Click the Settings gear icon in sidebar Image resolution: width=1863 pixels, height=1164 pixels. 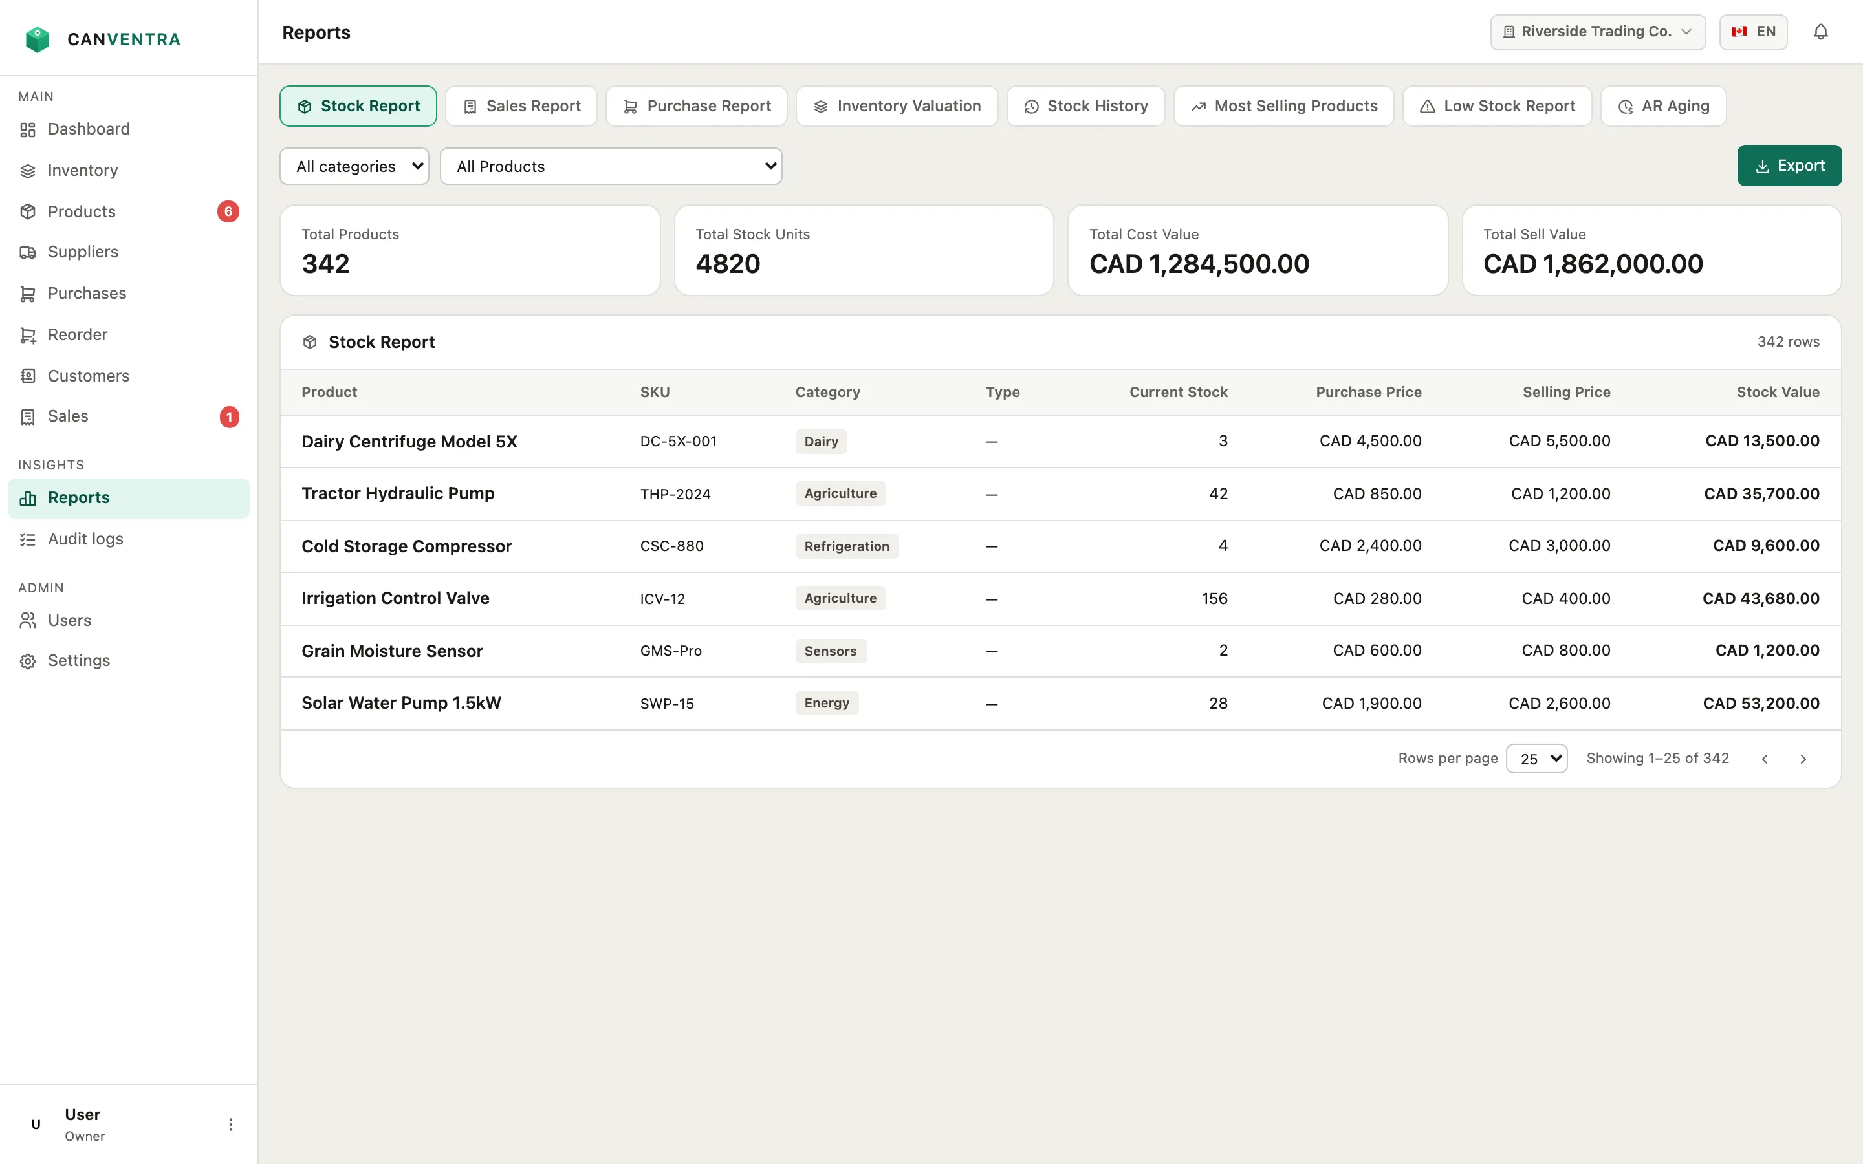tap(28, 662)
